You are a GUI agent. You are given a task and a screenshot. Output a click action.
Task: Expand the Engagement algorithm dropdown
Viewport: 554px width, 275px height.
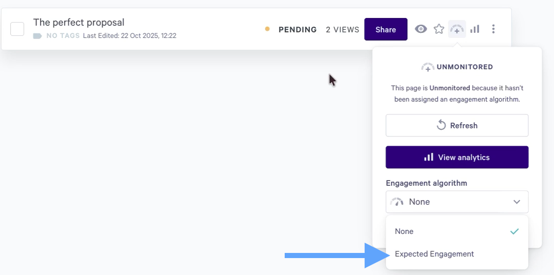pos(457,202)
